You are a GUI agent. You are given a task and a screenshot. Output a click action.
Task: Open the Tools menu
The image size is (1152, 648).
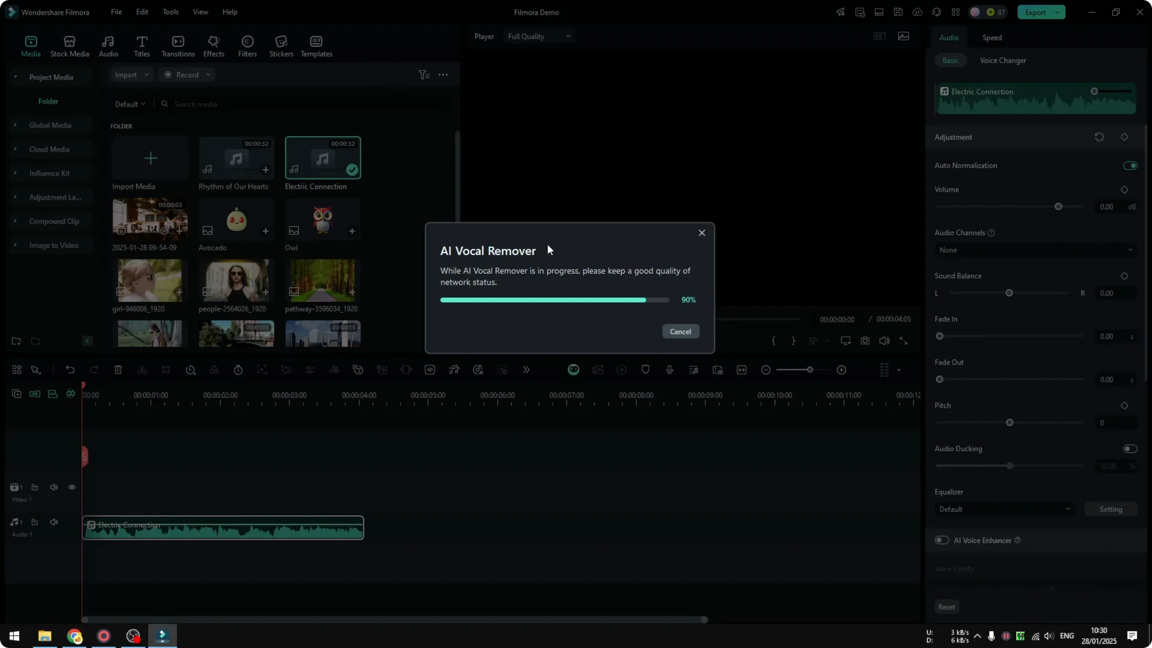tap(170, 12)
